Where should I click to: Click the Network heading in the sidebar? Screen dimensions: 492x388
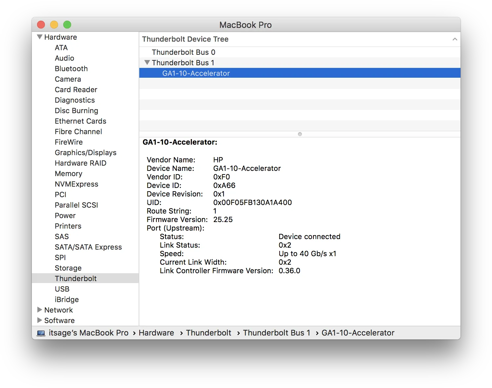click(59, 310)
